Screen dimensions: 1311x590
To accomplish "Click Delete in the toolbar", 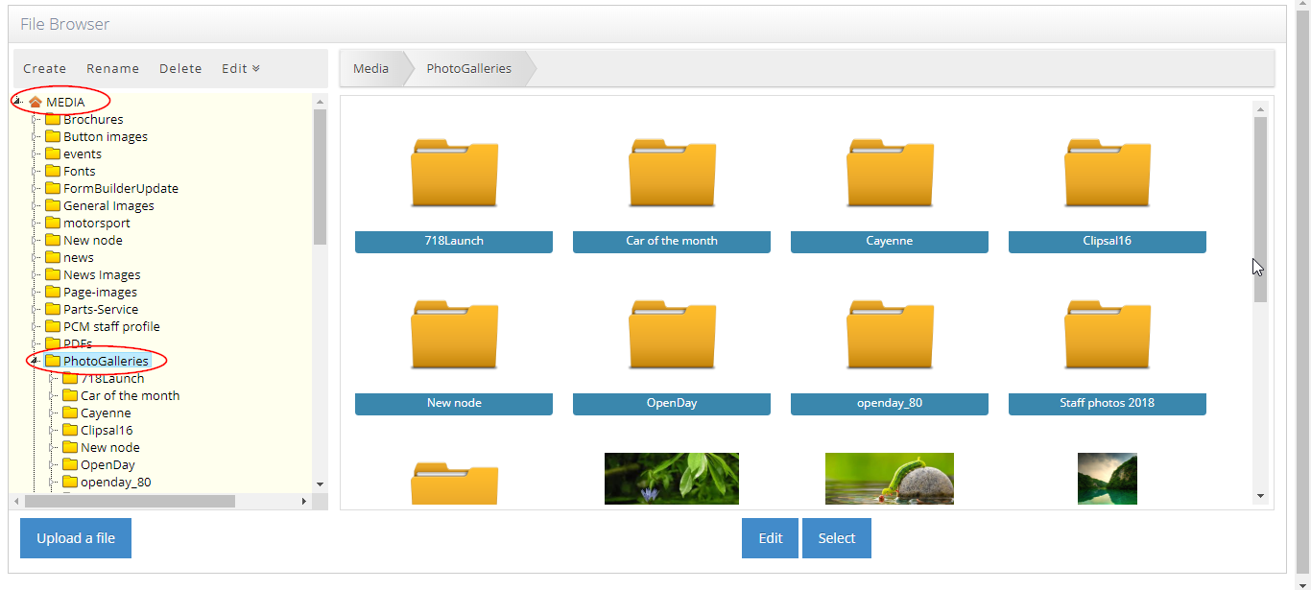I will 180,68.
